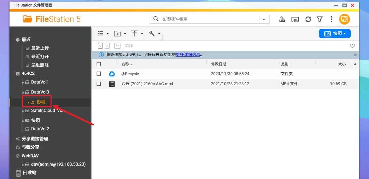The image size is (369, 179).
Task: Open the more settings three-dot menu
Action: pos(332,19)
